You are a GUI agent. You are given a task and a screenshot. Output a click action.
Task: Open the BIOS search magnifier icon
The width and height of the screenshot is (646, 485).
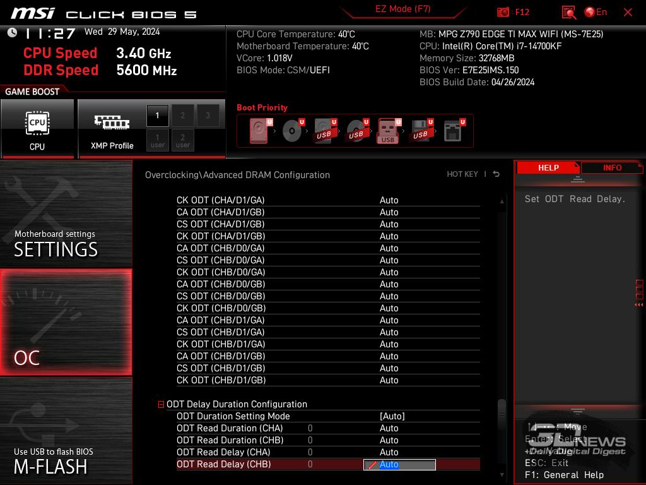click(569, 13)
